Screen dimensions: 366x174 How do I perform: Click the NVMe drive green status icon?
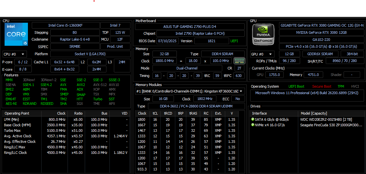[x=252, y=125]
